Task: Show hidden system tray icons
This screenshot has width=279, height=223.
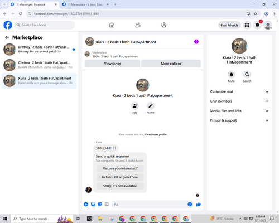Action: click(x=240, y=219)
